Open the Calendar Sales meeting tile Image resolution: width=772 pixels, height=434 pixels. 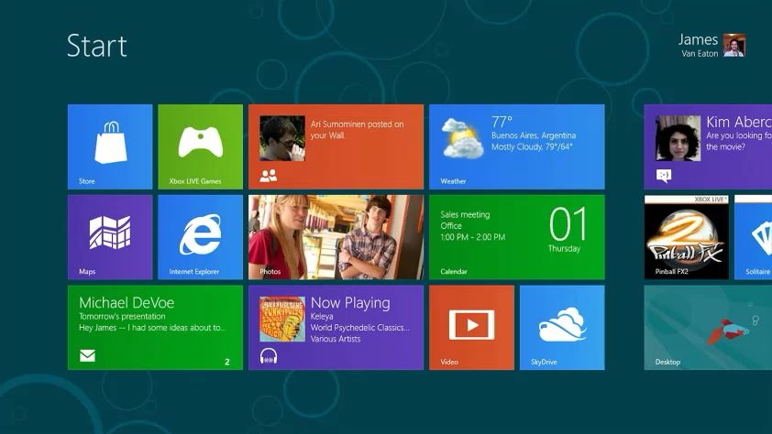517,237
